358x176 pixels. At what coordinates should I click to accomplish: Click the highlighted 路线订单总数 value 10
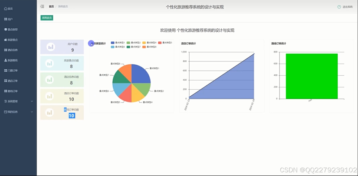point(72,116)
